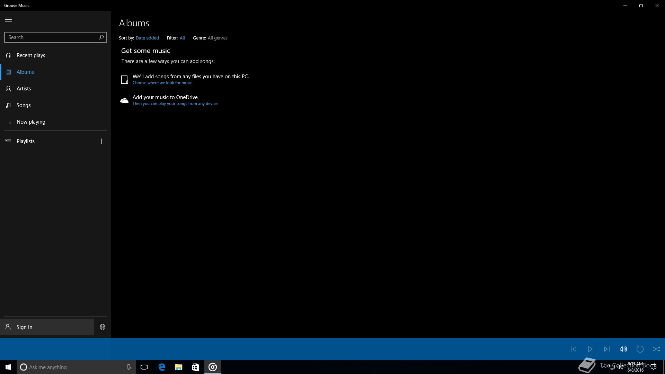
Task: Switch to the Songs view
Action: [24, 105]
